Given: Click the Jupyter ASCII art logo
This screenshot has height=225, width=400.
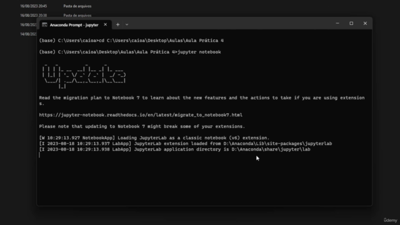Looking at the screenshot, I should point(84,76).
